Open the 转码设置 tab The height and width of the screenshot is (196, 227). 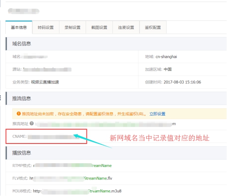click(45, 27)
